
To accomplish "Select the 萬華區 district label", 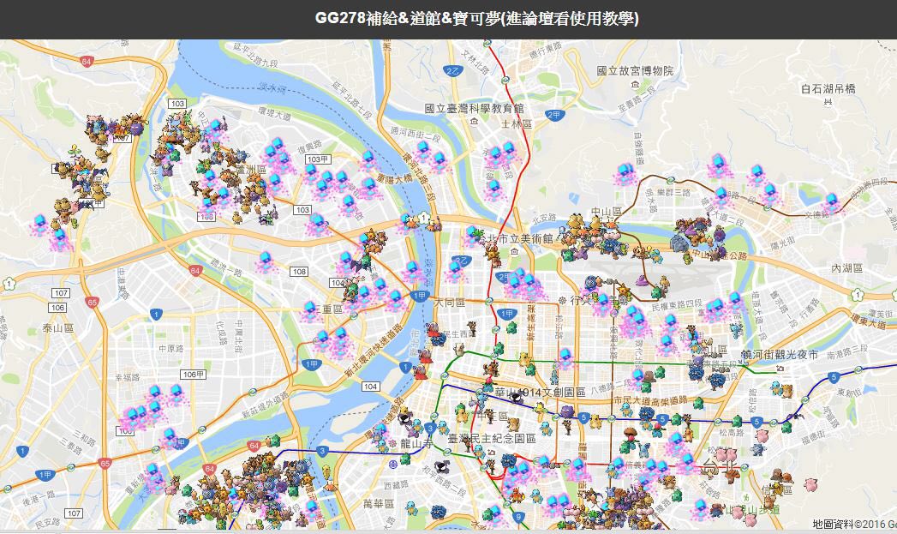I will click(379, 504).
